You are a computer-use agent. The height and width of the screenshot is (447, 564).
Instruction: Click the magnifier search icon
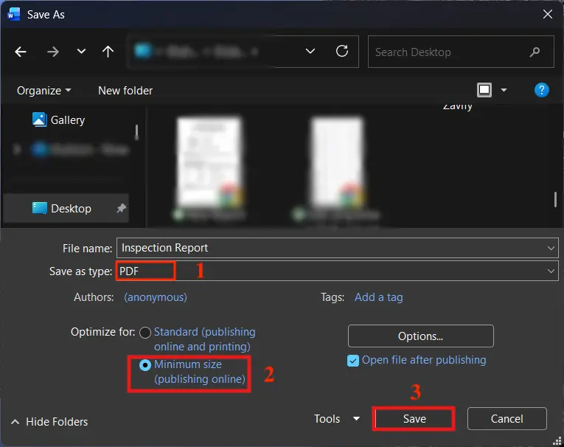(535, 52)
